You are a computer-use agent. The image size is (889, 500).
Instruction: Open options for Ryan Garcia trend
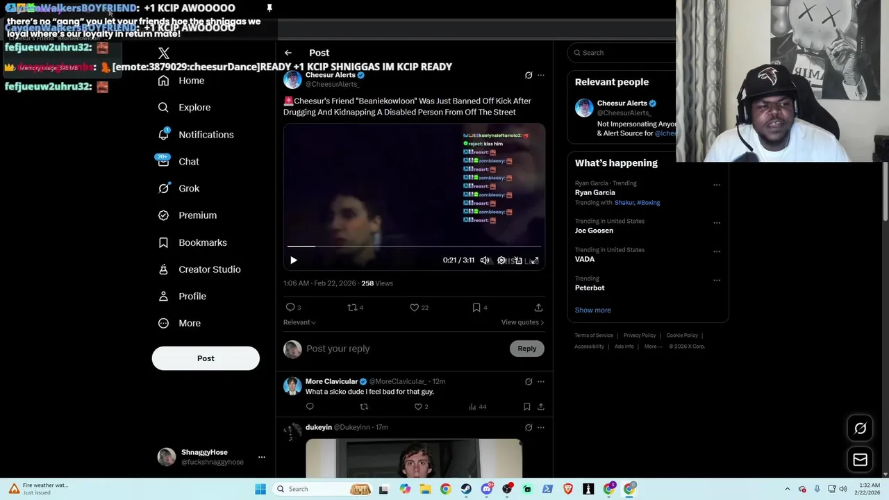717,185
